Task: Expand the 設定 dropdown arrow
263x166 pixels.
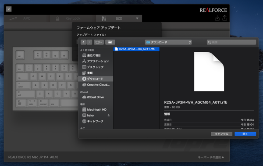Action: [137, 18]
